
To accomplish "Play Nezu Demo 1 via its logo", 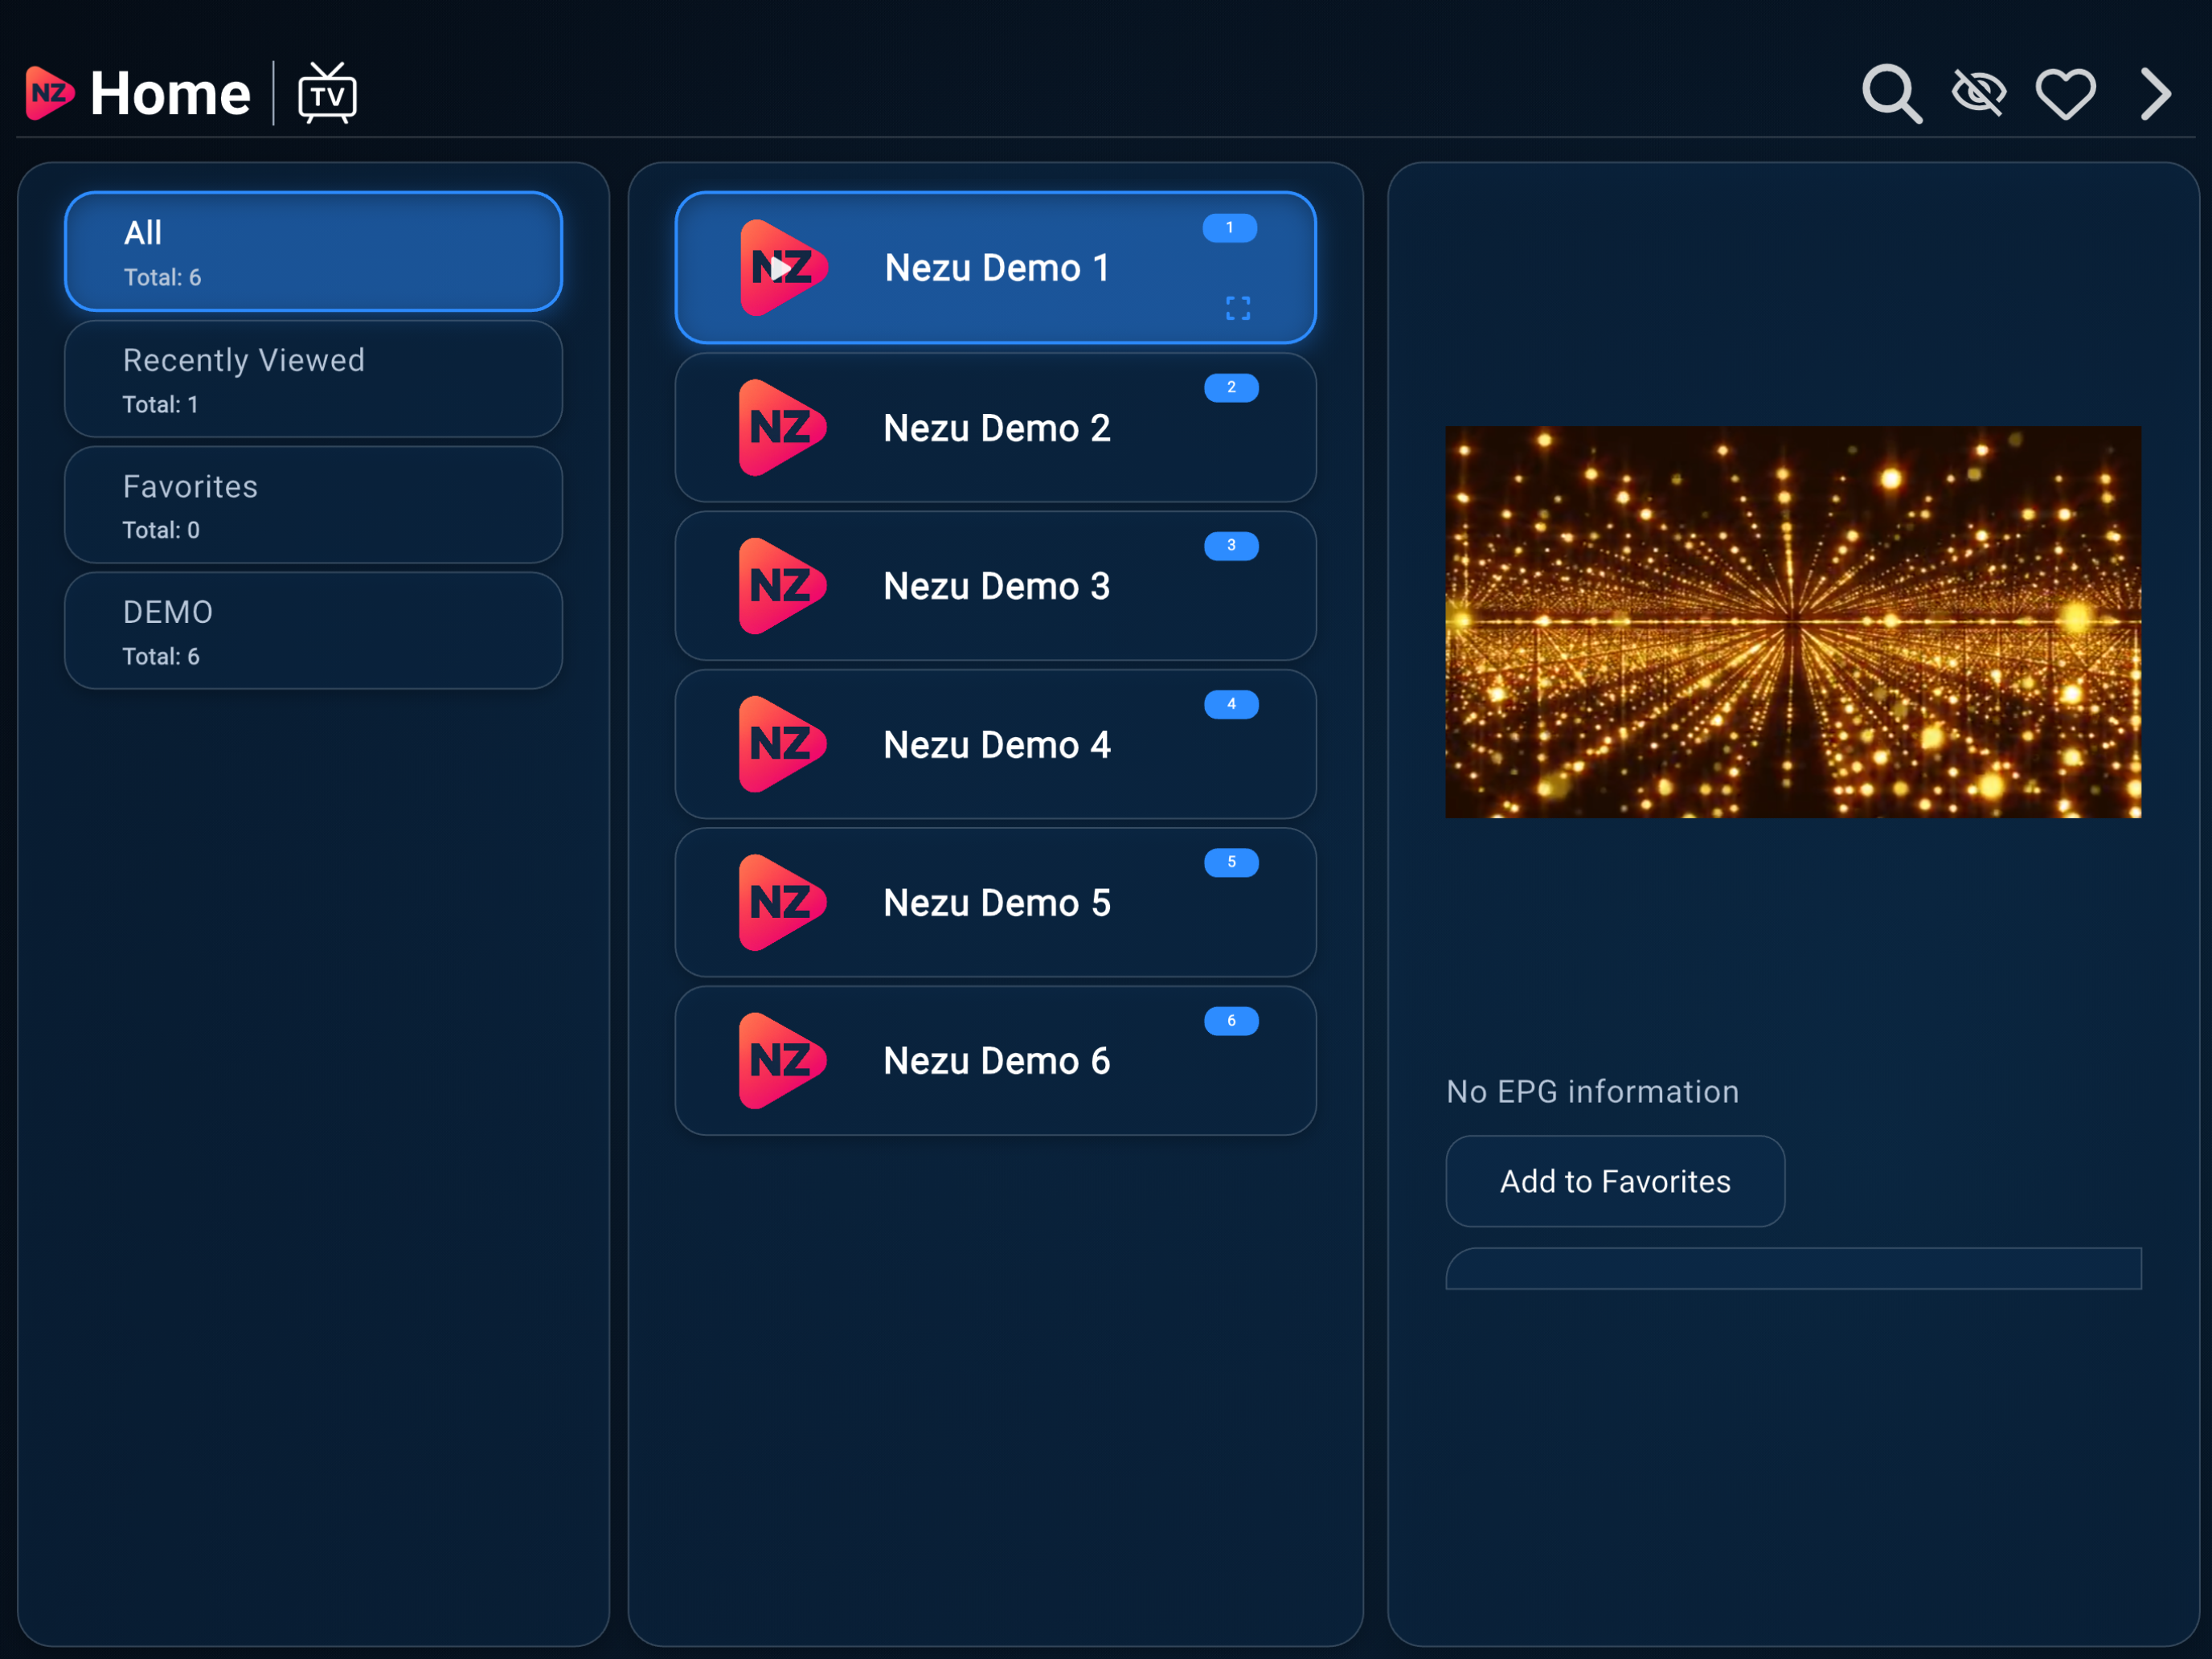I will tap(784, 268).
